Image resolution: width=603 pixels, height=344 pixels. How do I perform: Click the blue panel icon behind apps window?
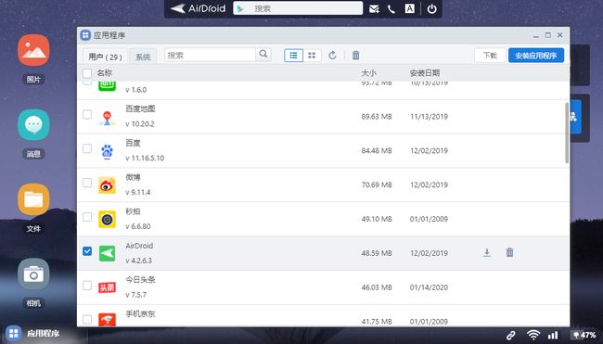tap(575, 117)
